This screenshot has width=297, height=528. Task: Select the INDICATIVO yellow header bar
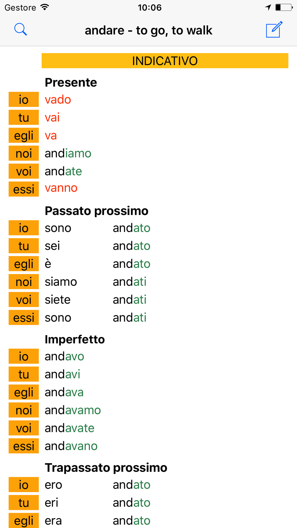(x=165, y=61)
